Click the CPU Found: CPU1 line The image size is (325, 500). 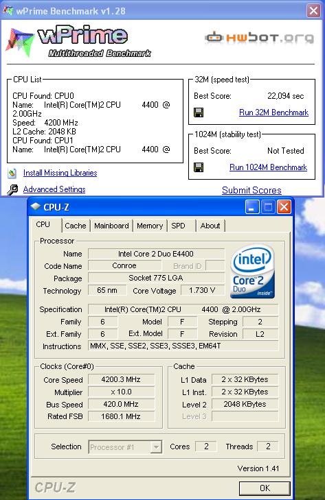pos(43,141)
